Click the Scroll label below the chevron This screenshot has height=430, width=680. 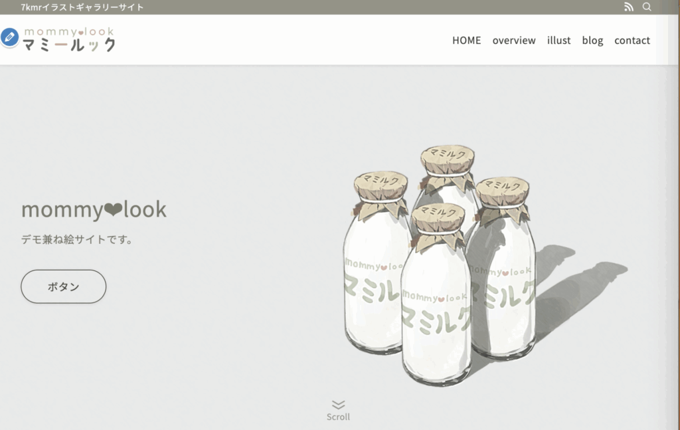point(338,417)
